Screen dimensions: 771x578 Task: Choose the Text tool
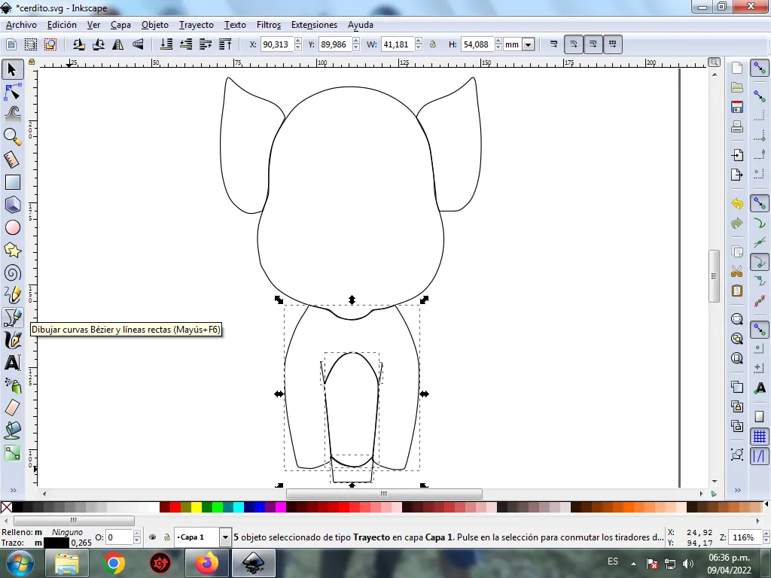[x=12, y=364]
